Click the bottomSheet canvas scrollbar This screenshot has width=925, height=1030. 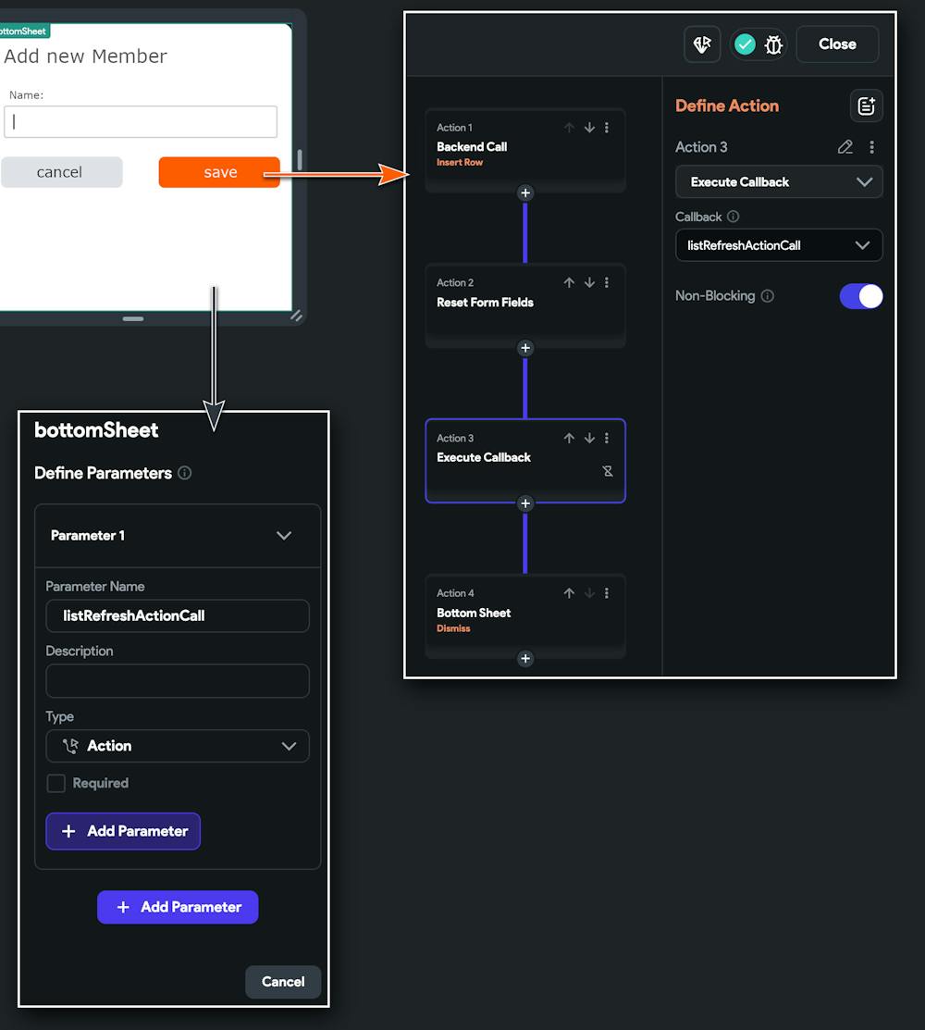[300, 160]
